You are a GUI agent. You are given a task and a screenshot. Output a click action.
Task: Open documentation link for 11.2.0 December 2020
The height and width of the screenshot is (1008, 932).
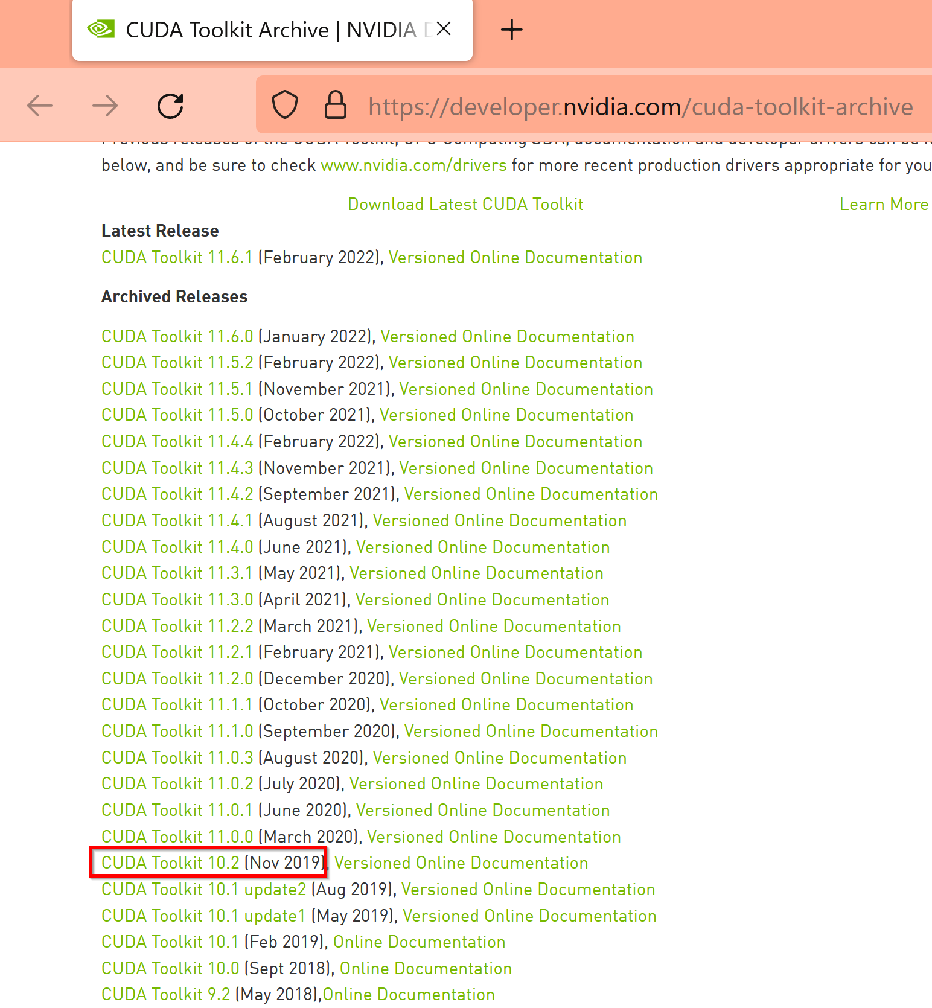coord(526,679)
